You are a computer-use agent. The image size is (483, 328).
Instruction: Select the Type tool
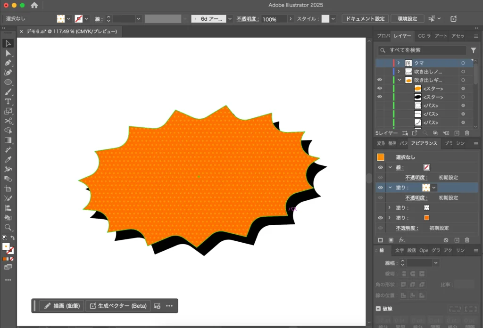click(x=8, y=101)
